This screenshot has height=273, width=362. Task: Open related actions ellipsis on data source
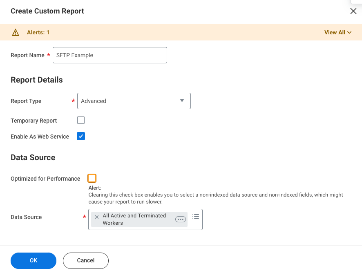[x=180, y=219]
